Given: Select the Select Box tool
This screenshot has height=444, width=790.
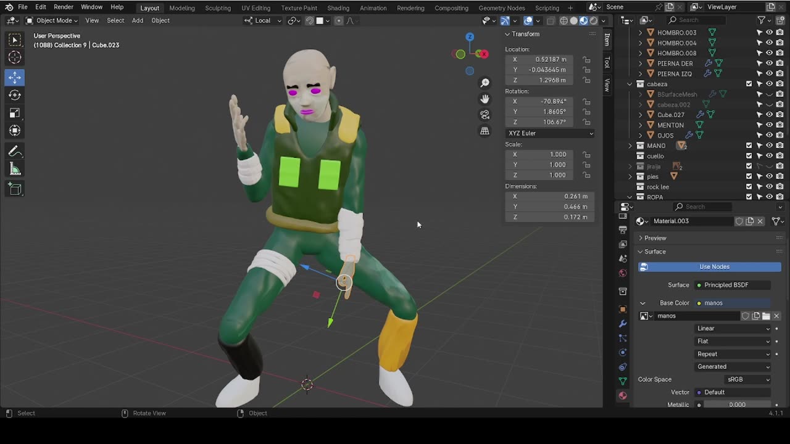Looking at the screenshot, I should [x=15, y=40].
